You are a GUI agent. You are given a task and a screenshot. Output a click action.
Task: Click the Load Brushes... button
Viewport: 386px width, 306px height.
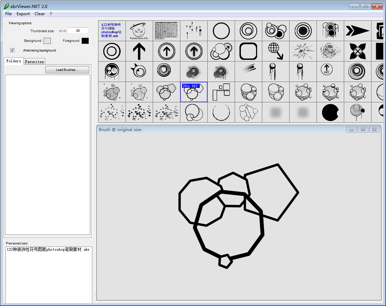pos(67,70)
